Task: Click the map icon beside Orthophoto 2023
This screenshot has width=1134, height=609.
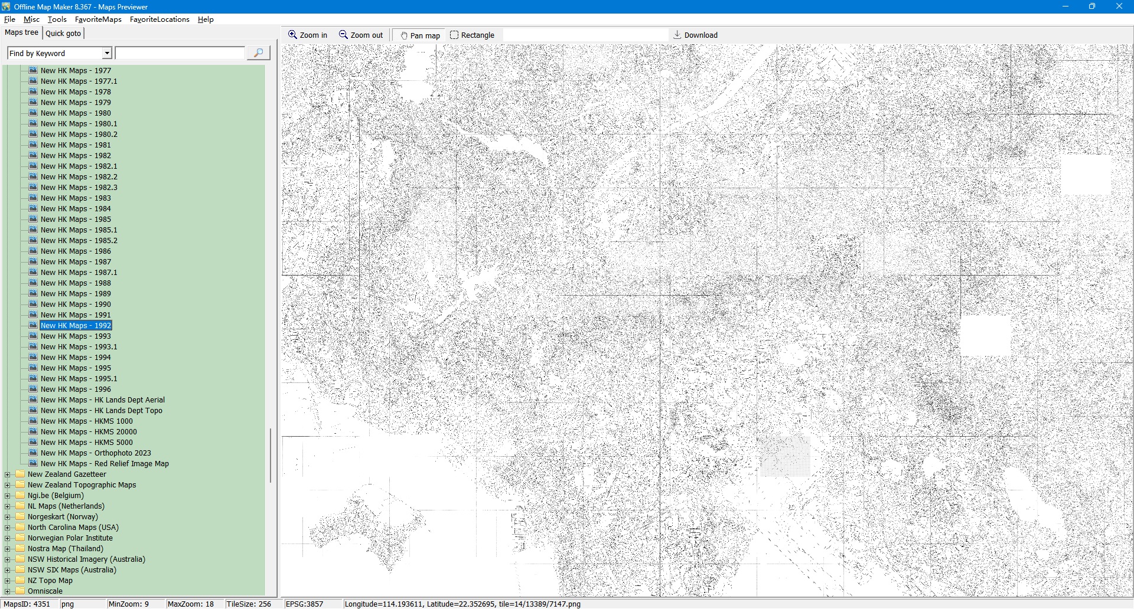Action: point(33,453)
